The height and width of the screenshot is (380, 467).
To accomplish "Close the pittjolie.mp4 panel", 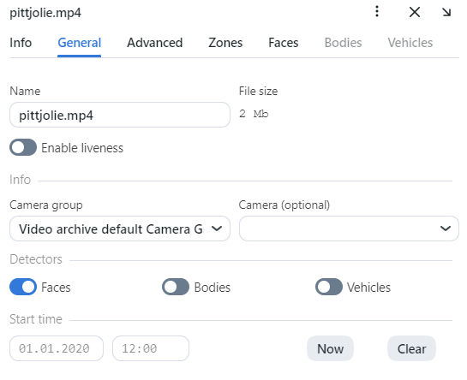I will (414, 12).
